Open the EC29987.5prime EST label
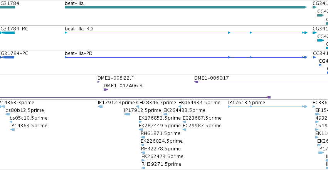Screen dimensions: 328x170 coord(202,126)
